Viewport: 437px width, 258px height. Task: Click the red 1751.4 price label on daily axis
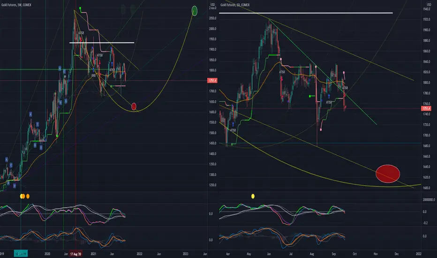tap(426, 108)
